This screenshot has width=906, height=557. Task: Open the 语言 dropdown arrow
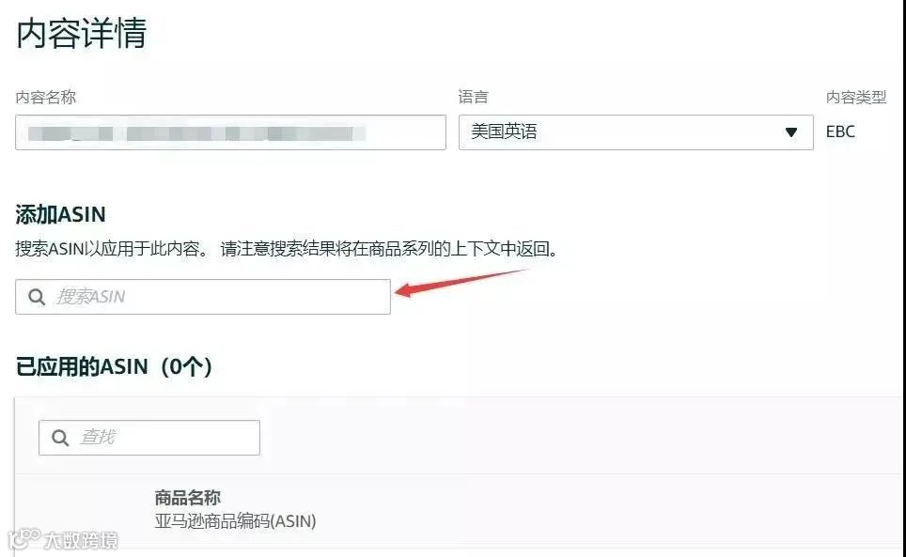pyautogui.click(x=791, y=132)
